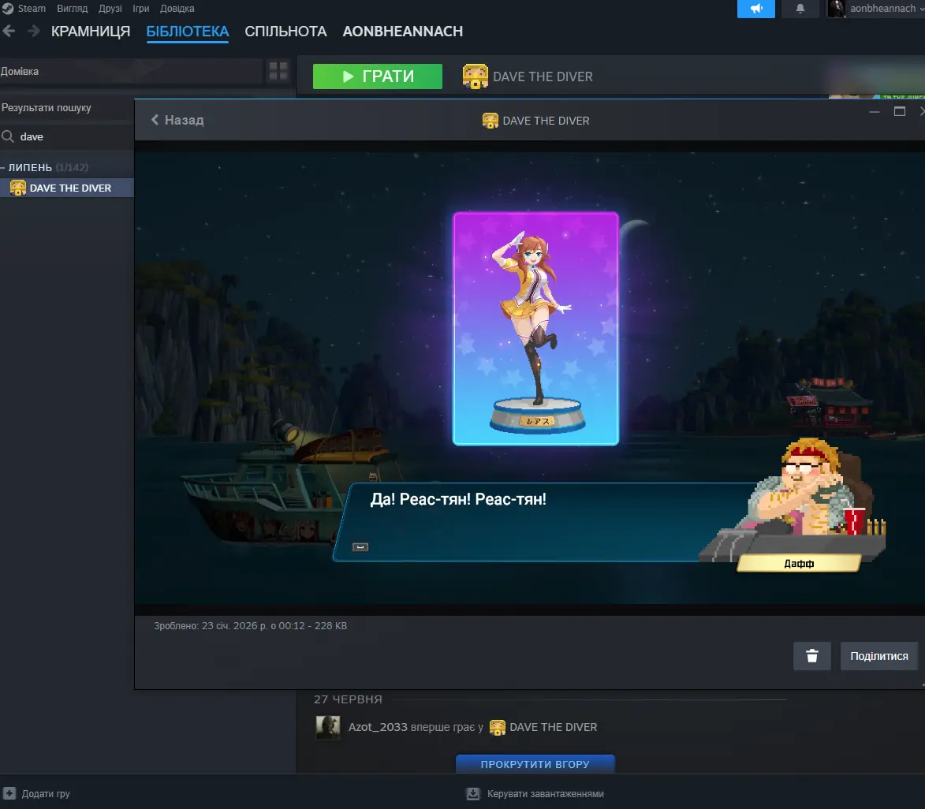
Task: Click the Поділитися share button
Action: pos(879,656)
